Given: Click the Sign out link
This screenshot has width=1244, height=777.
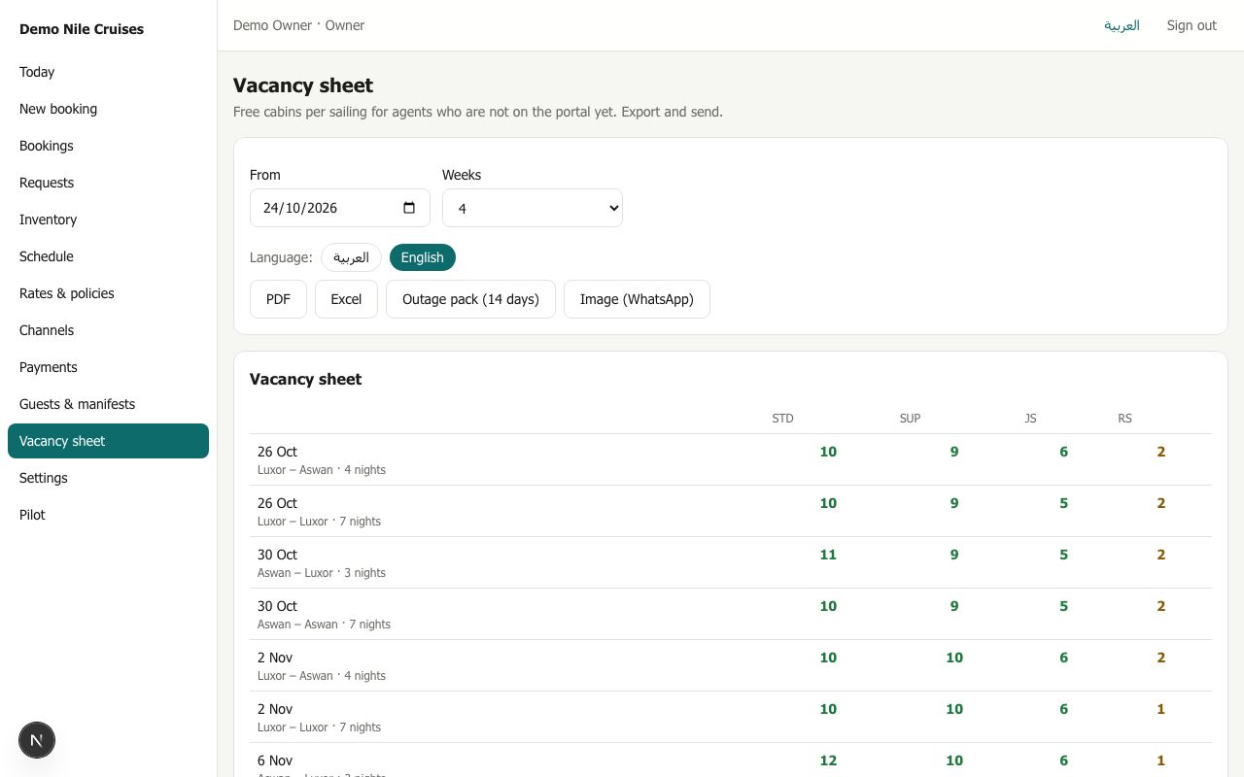Looking at the screenshot, I should (1192, 25).
